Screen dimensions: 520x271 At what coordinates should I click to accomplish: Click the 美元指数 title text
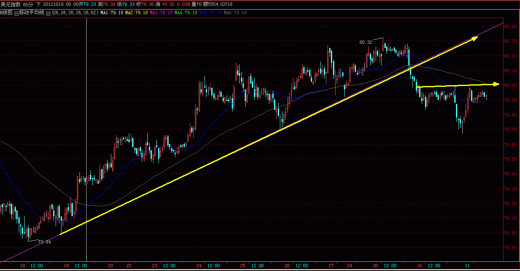(11, 4)
